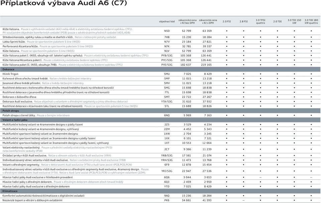Select the "objednací kód" column header
The image size is (321, 203).
167,21
